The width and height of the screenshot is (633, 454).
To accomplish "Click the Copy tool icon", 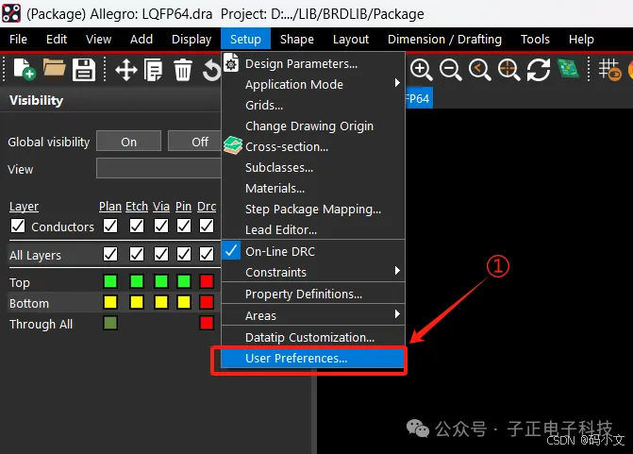I will (x=154, y=70).
